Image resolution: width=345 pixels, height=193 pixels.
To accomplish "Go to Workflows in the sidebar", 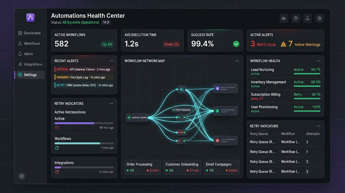I will point(29,43).
